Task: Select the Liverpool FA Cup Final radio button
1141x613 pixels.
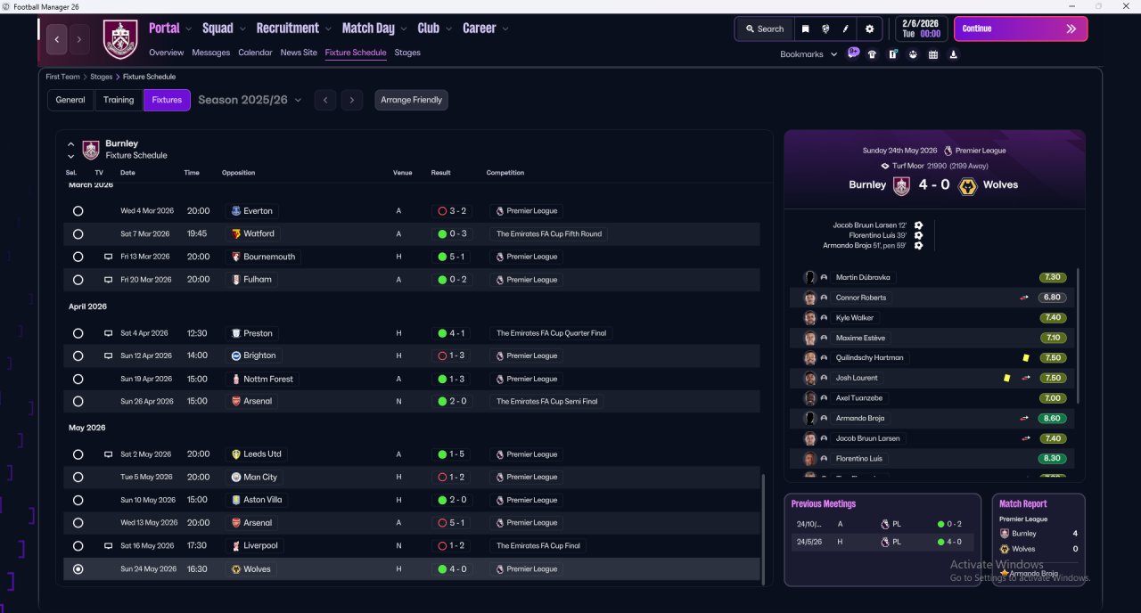Action: (x=78, y=546)
